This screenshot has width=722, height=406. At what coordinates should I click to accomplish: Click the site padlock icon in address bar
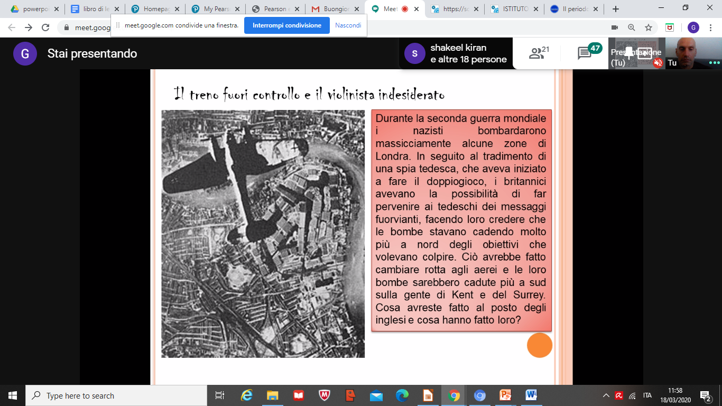click(66, 27)
